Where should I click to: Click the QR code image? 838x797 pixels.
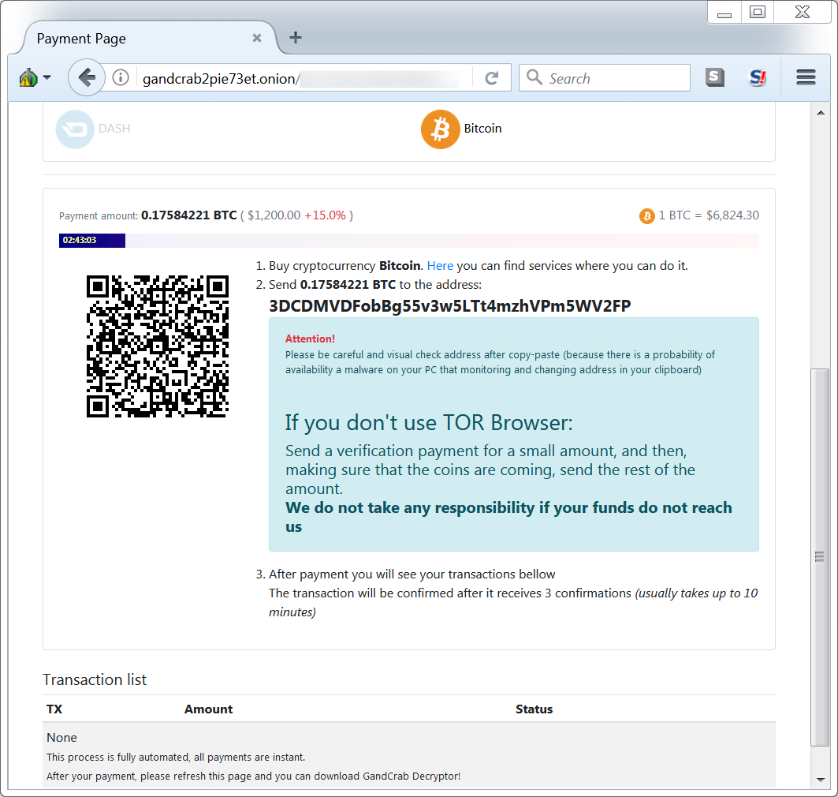tap(158, 346)
